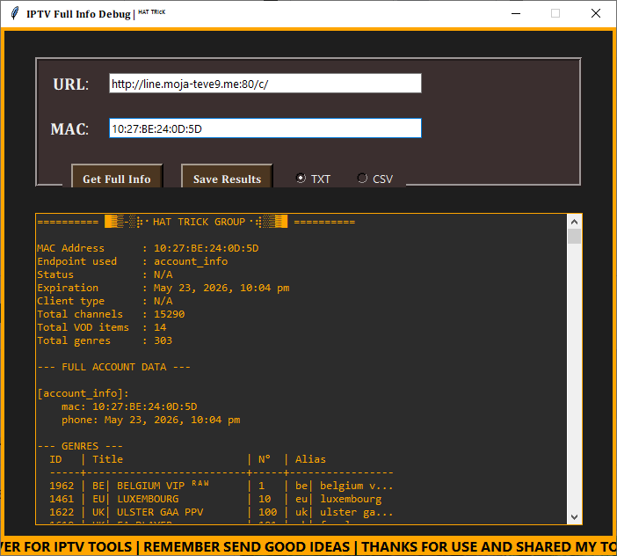Click the Endpoint used account_info line
The width and height of the screenshot is (617, 556).
pos(133,261)
